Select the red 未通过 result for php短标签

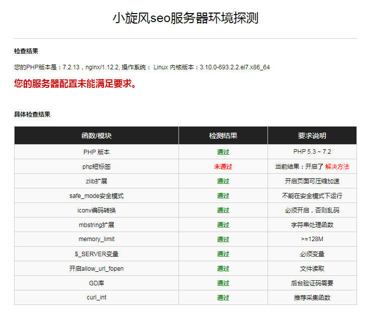pos(223,167)
